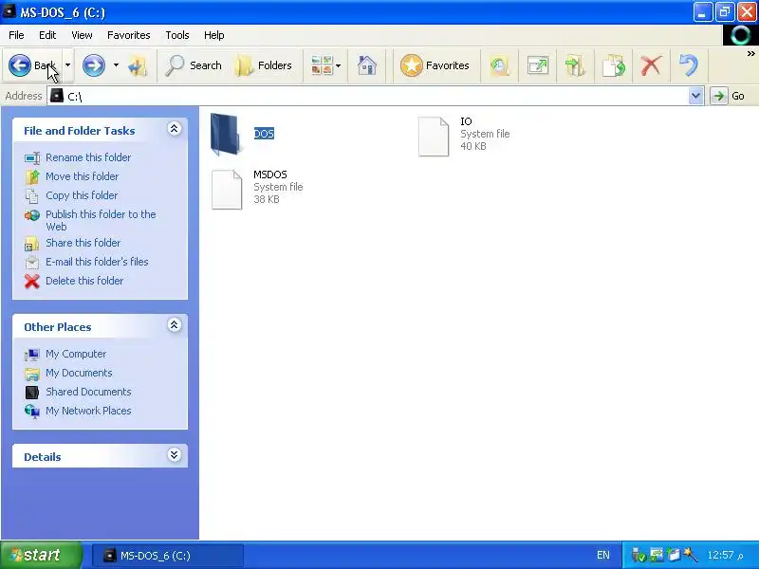Open Shared Documents from Other Places
The width and height of the screenshot is (759, 569).
pos(88,392)
